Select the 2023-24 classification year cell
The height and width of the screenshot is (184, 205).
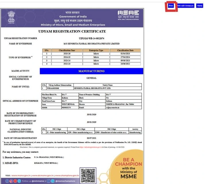(67, 60)
